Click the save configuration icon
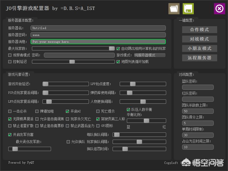The image size is (228, 171). (189, 9)
